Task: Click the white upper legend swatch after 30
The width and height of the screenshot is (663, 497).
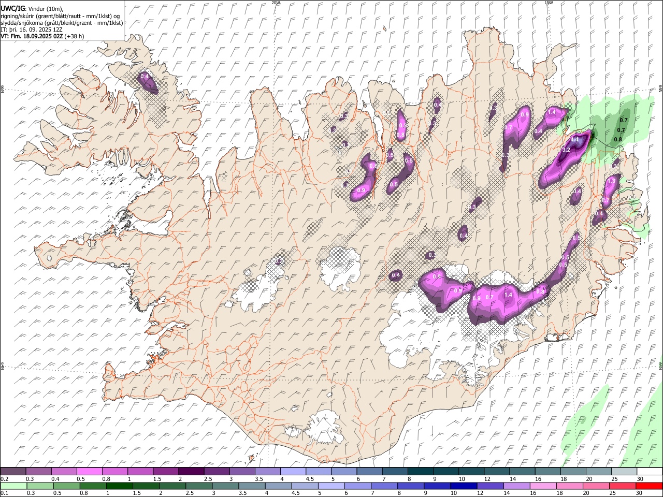Action: coord(649,471)
